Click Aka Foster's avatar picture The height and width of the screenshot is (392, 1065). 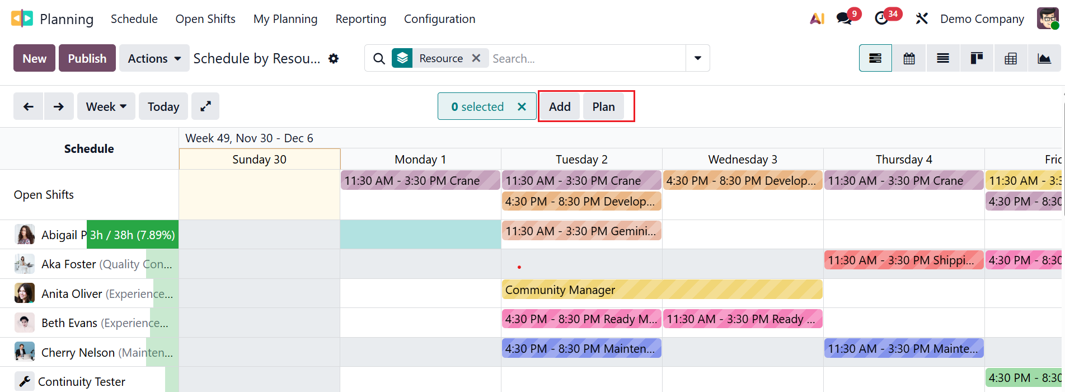point(25,264)
